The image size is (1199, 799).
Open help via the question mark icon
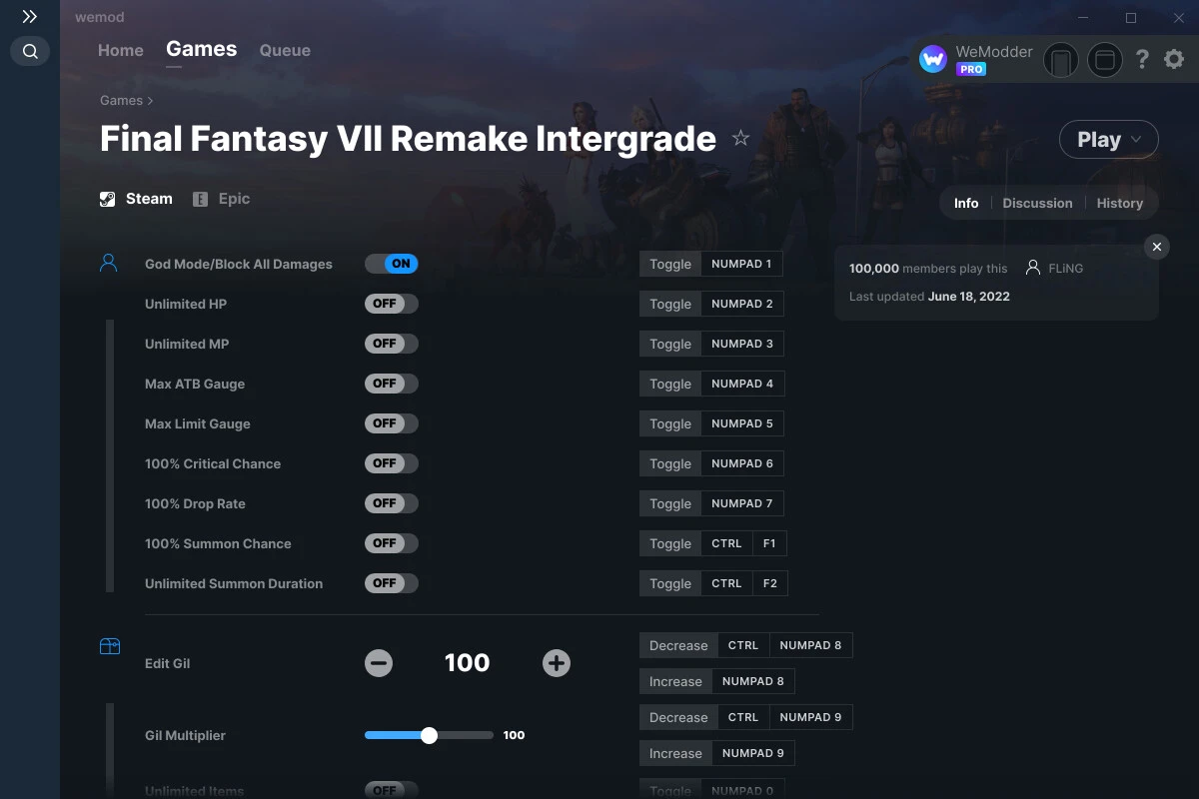1141,59
